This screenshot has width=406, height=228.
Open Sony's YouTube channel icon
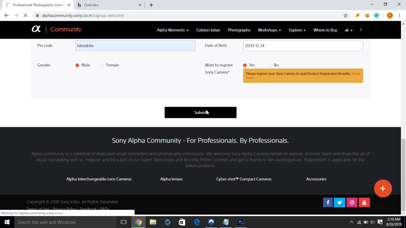pyautogui.click(x=364, y=203)
